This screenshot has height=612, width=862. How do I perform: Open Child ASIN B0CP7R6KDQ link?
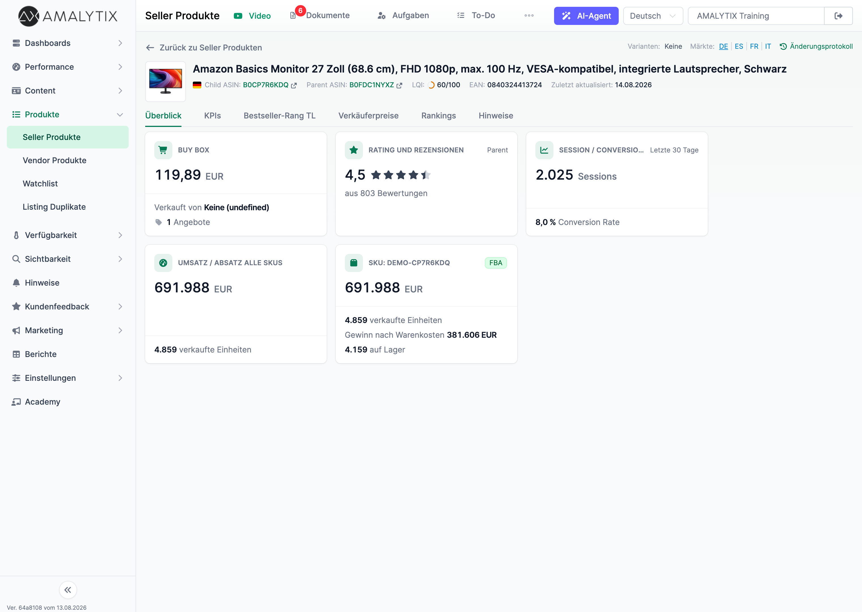265,85
